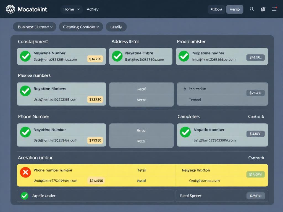
Task: Click the green checkmark on Camploters card
Action: pos(185,132)
